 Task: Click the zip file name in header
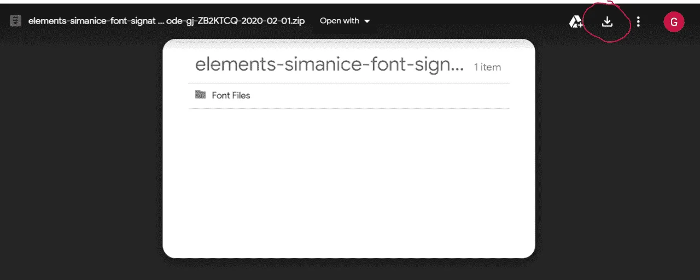[167, 21]
